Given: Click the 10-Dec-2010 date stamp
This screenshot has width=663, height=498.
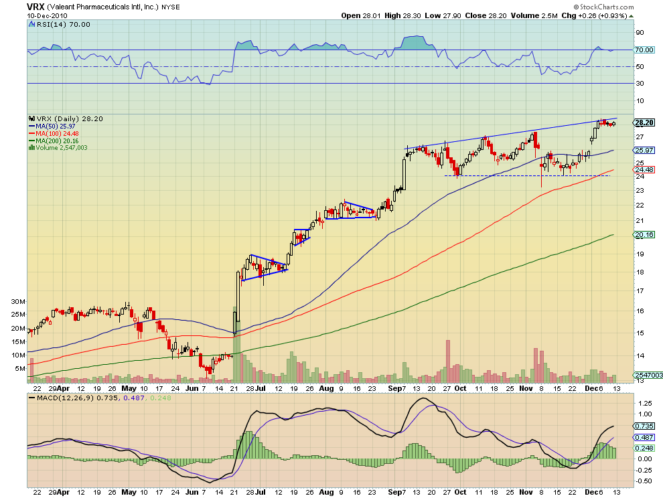Looking at the screenshot, I should [47, 15].
